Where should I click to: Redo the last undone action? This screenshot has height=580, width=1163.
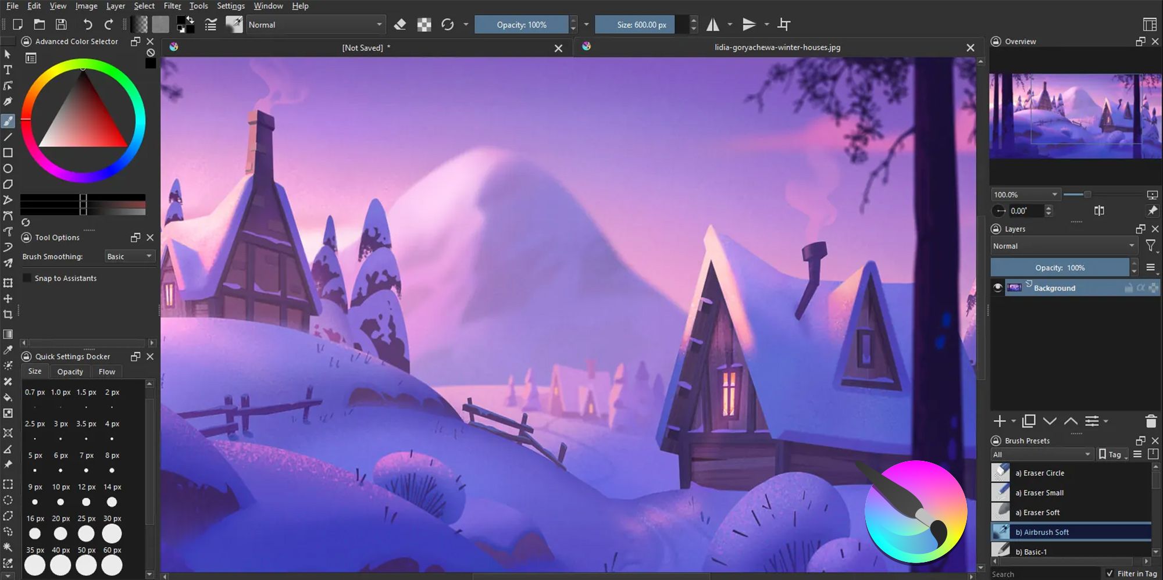click(x=109, y=24)
